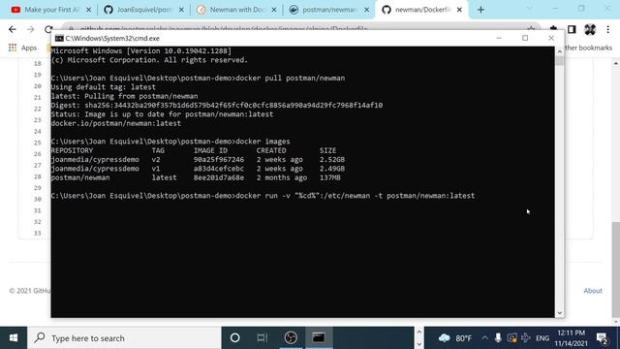620x349 pixels.
Task: Show hidden system tray icons
Action: (484, 338)
